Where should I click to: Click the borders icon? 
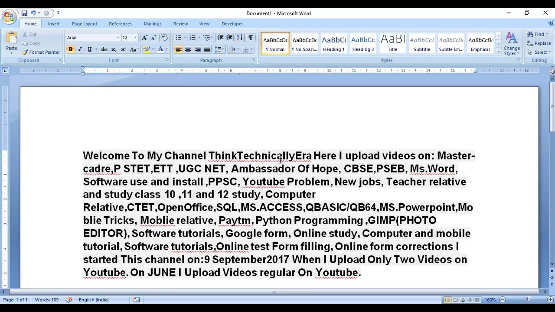245,49
